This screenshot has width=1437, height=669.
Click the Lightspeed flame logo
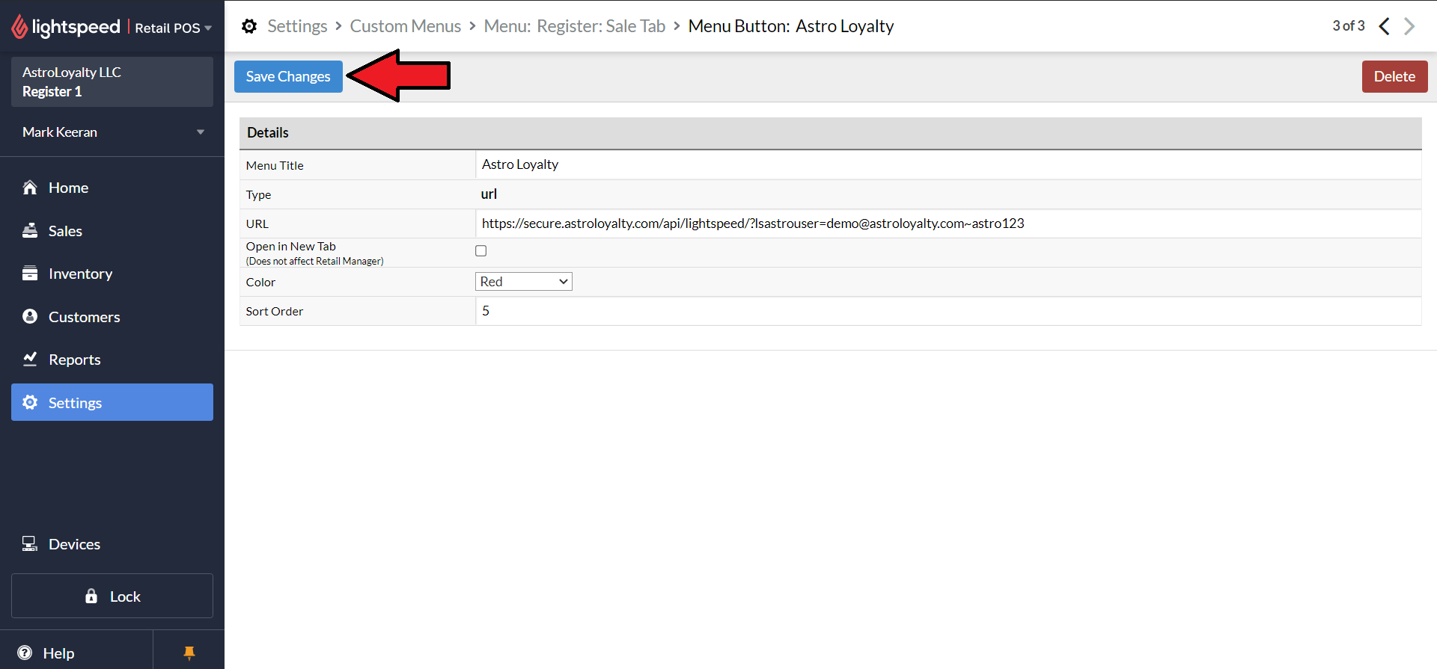19,27
